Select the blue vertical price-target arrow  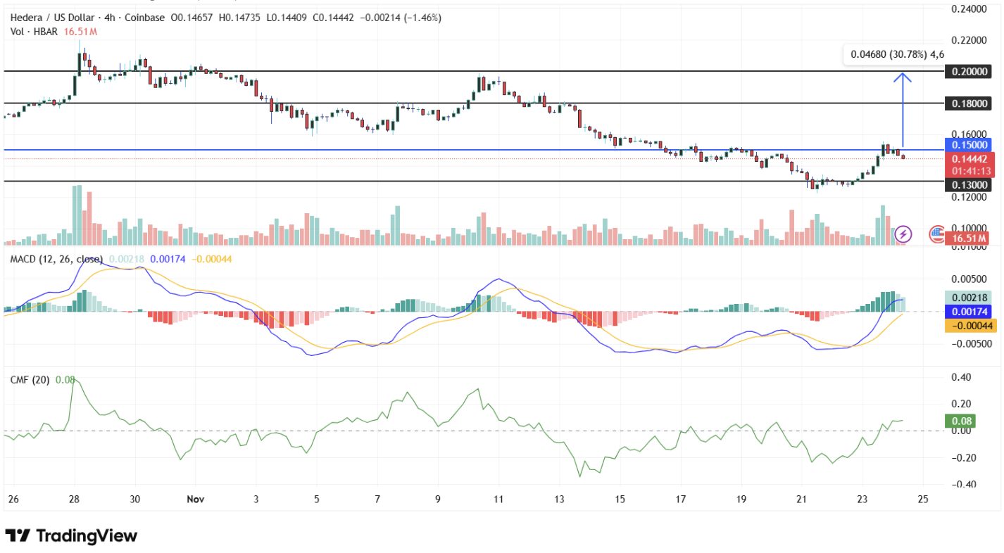[x=903, y=113]
